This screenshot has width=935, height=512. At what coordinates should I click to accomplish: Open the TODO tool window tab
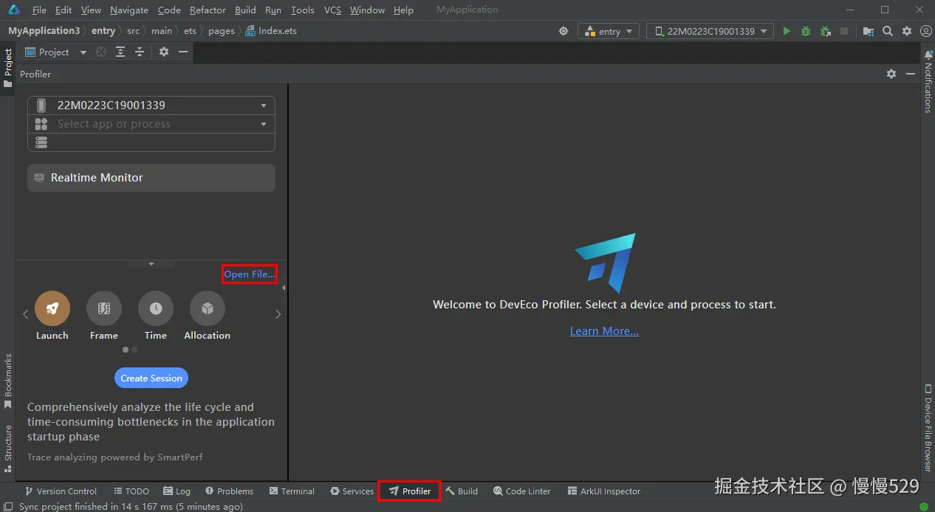(131, 491)
